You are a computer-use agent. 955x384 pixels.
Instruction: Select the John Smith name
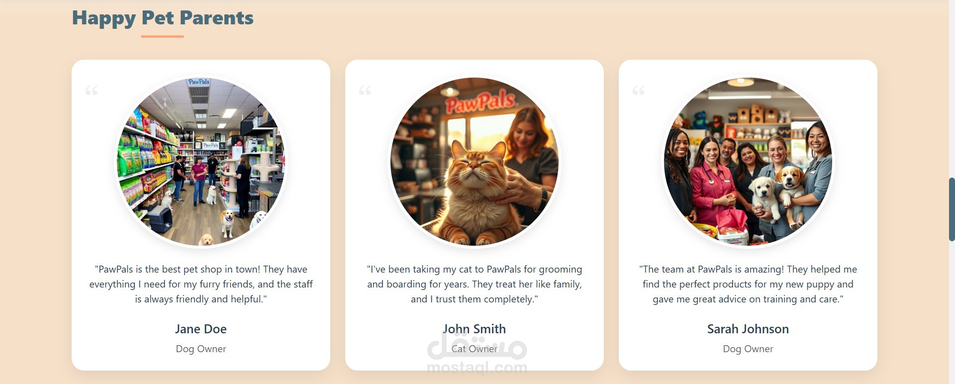pos(475,329)
